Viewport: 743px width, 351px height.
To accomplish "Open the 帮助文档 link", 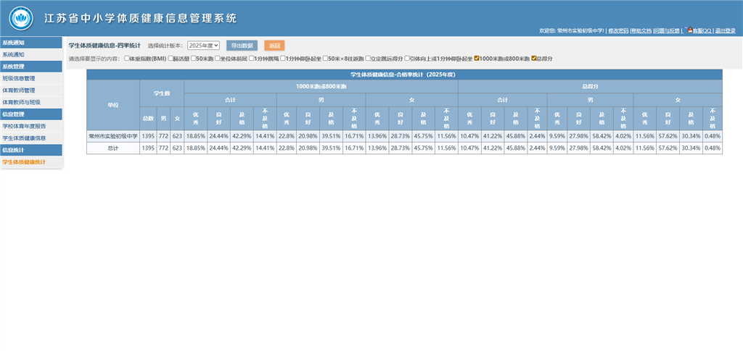I will point(641,31).
